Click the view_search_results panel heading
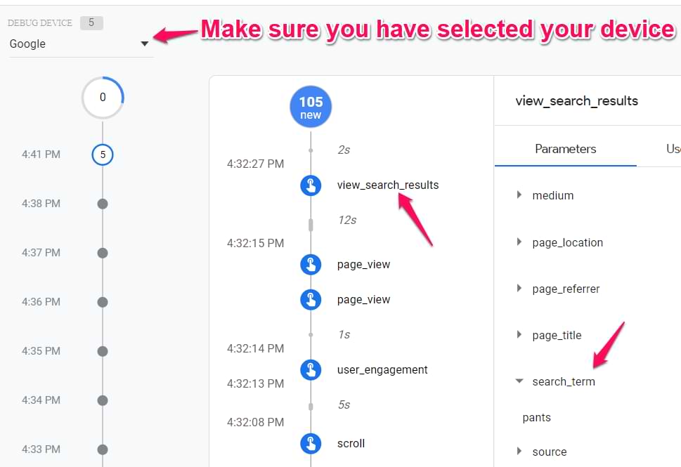The image size is (681, 467). 577,101
